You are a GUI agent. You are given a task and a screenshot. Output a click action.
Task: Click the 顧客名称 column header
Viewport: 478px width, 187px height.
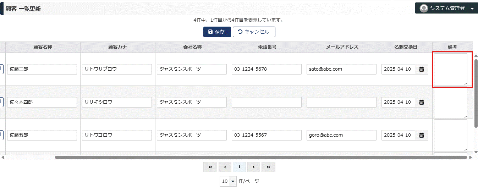(43, 47)
